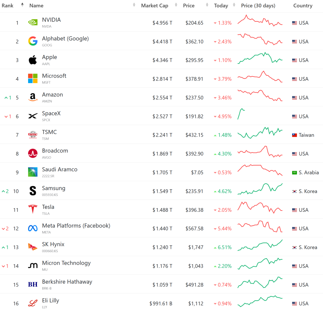Sort by the Price column arrows
323x309 pixels.
tap(207, 5)
